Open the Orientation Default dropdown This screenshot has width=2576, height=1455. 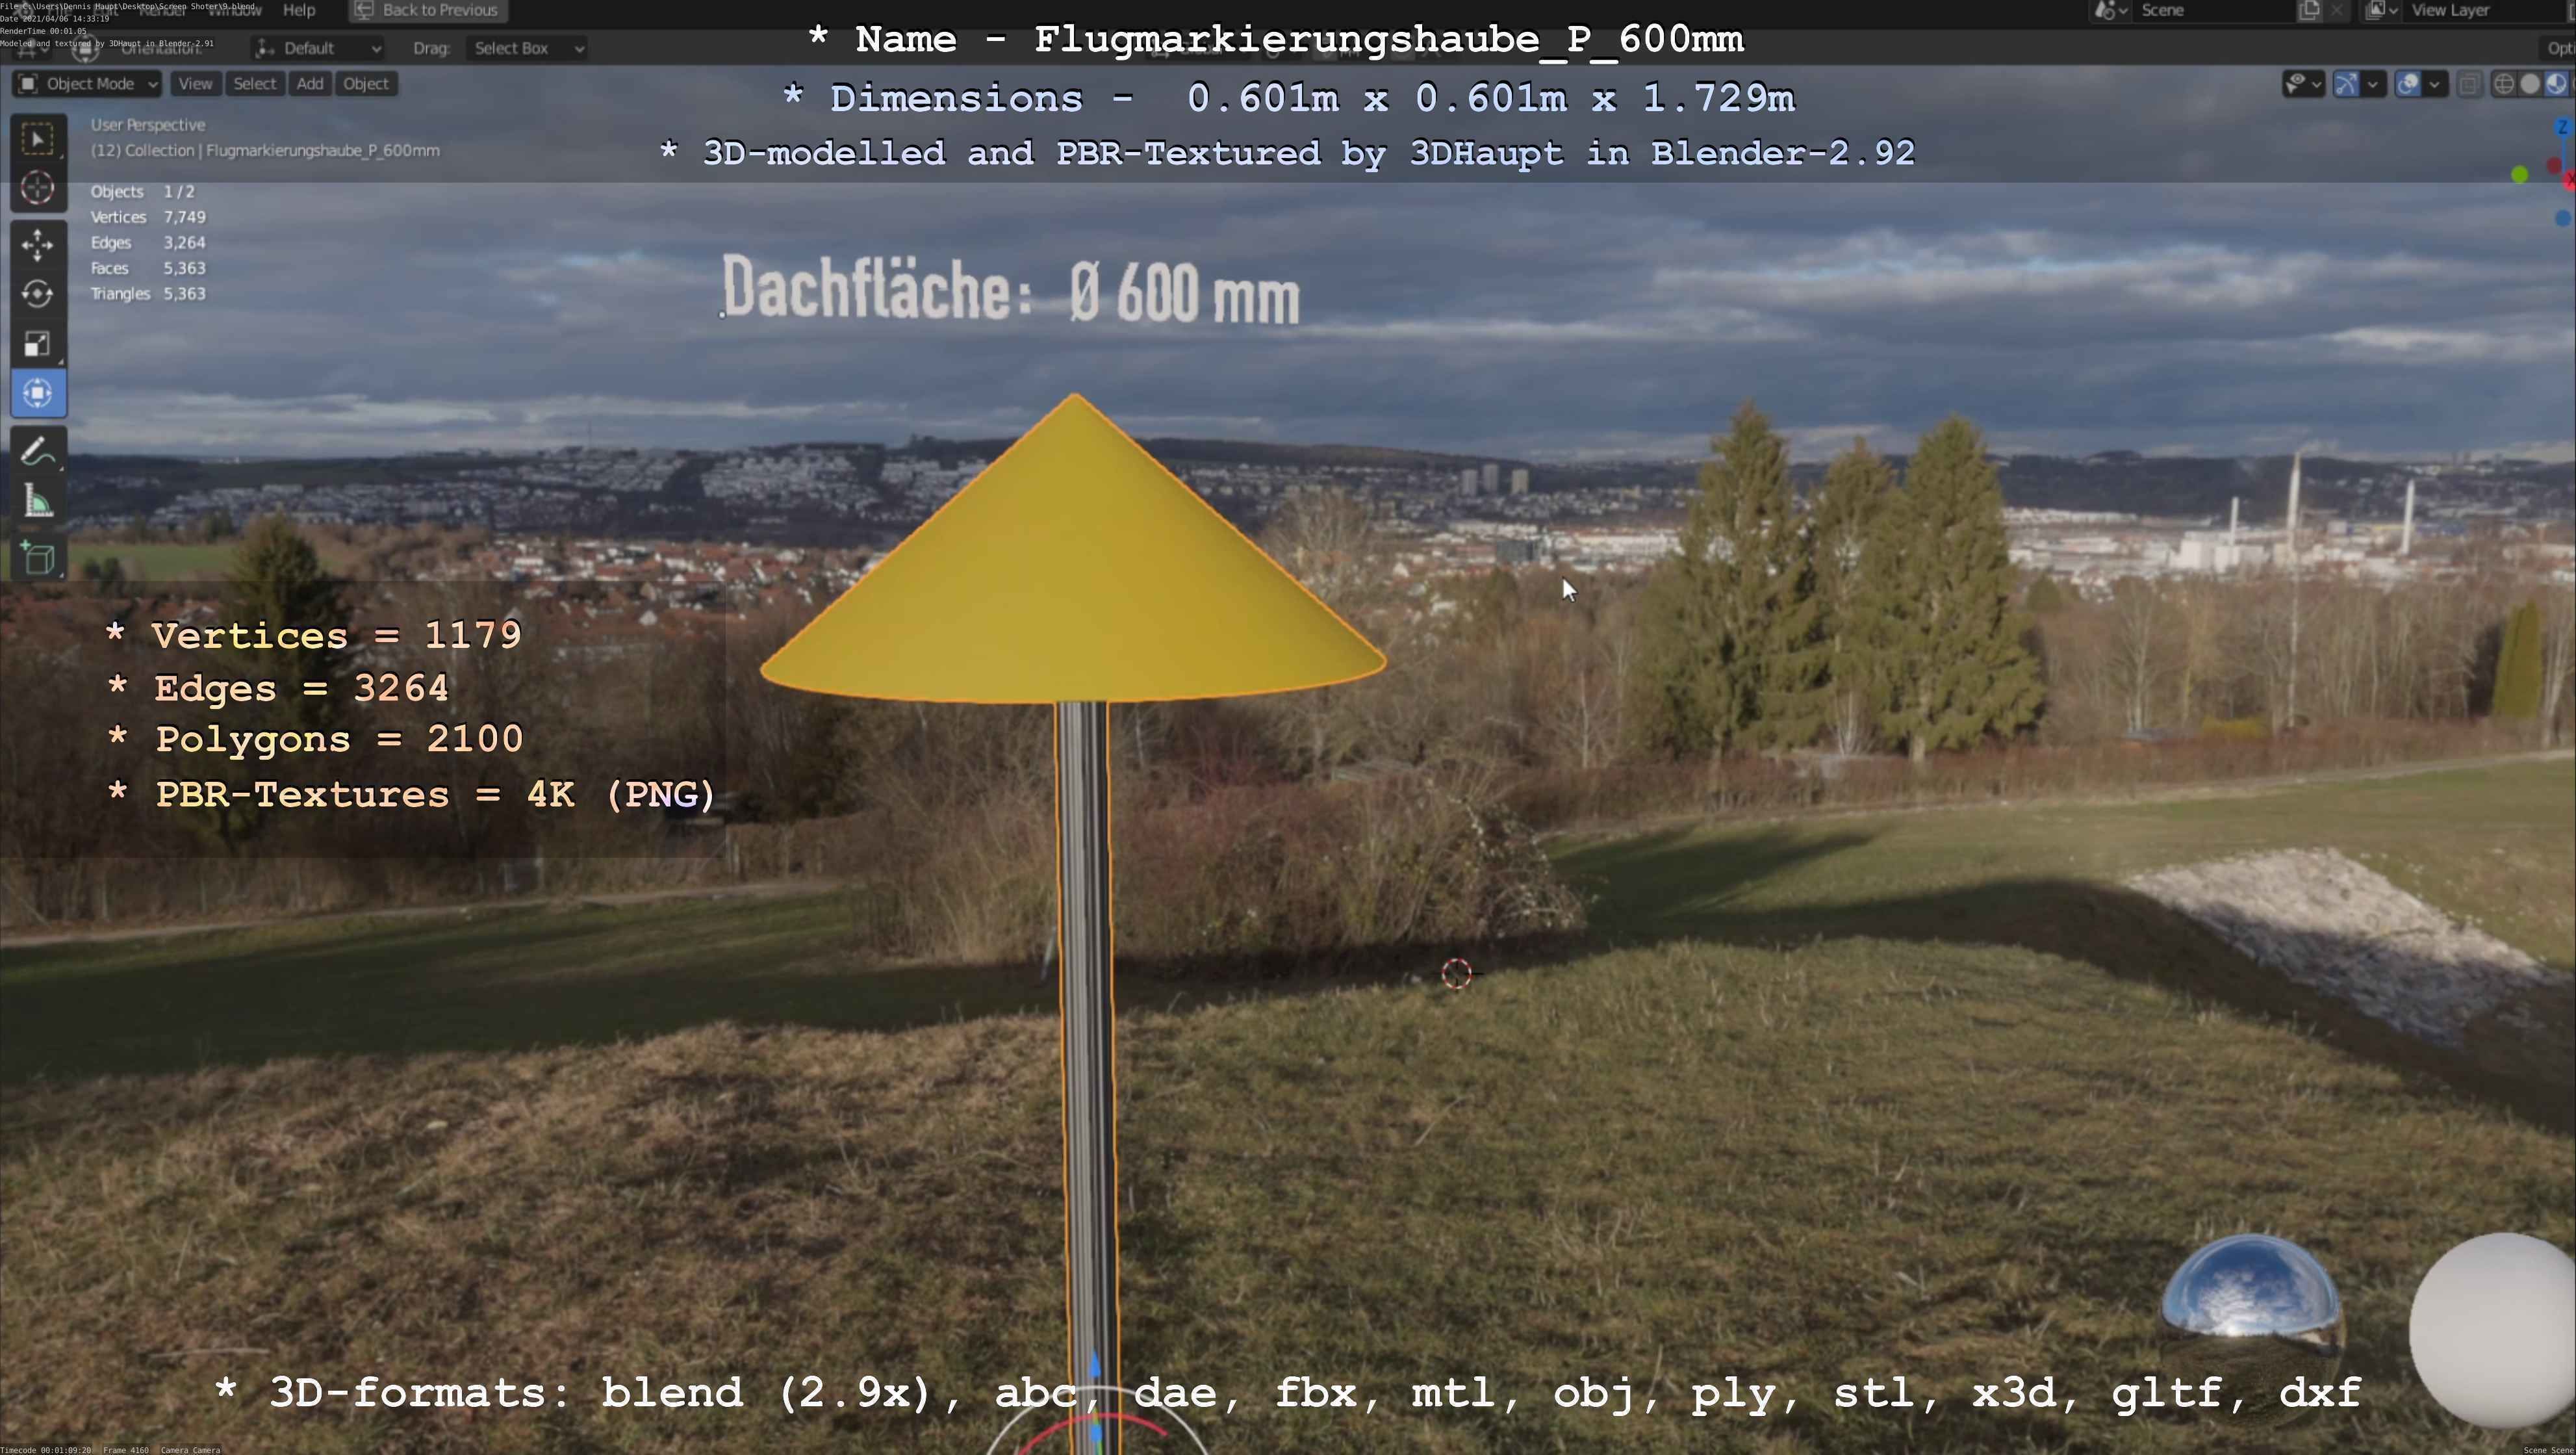click(x=318, y=48)
